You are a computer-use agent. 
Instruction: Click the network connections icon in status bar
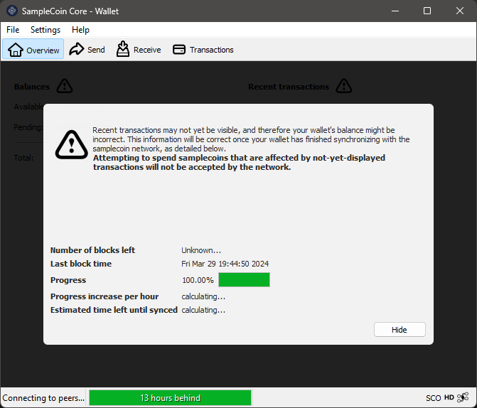pos(463,398)
